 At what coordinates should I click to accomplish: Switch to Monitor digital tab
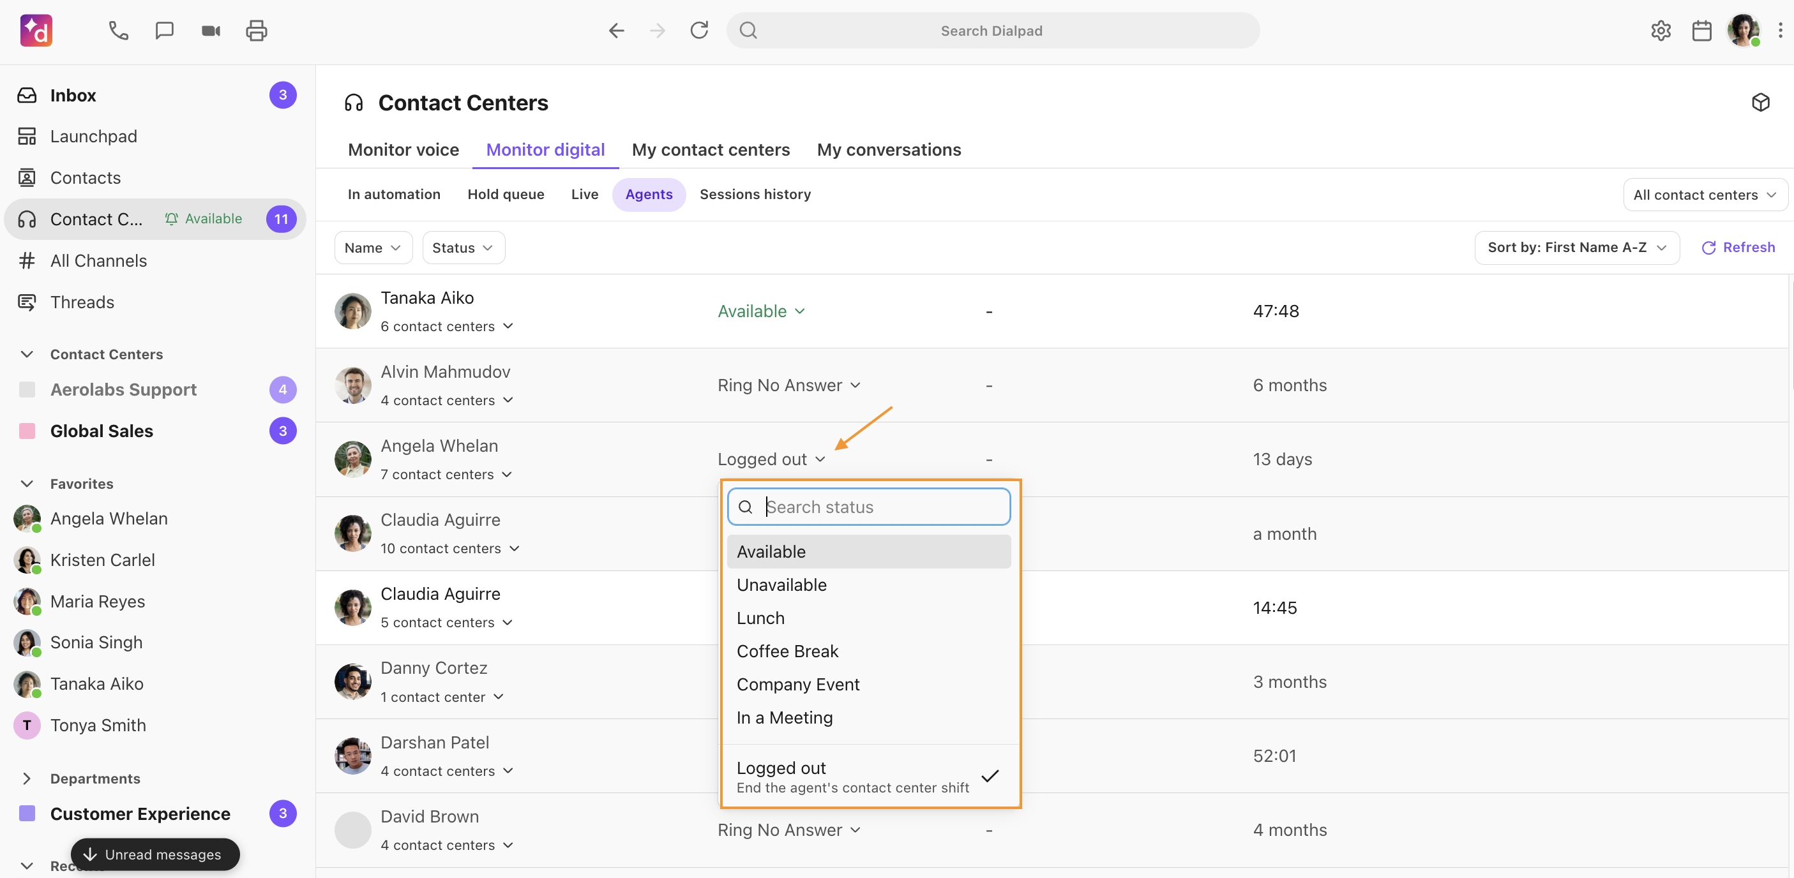[545, 150]
